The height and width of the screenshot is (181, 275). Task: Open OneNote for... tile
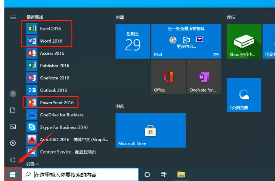(204, 77)
